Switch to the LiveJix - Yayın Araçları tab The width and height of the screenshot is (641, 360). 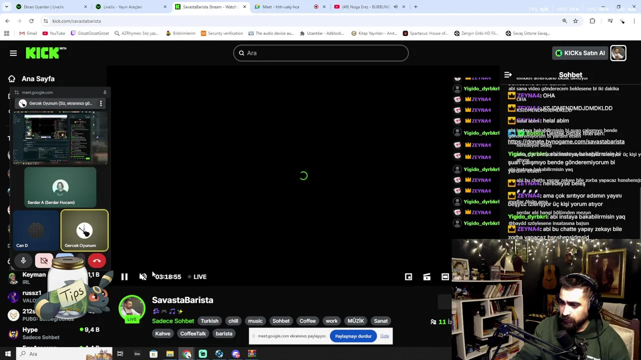coord(130,7)
